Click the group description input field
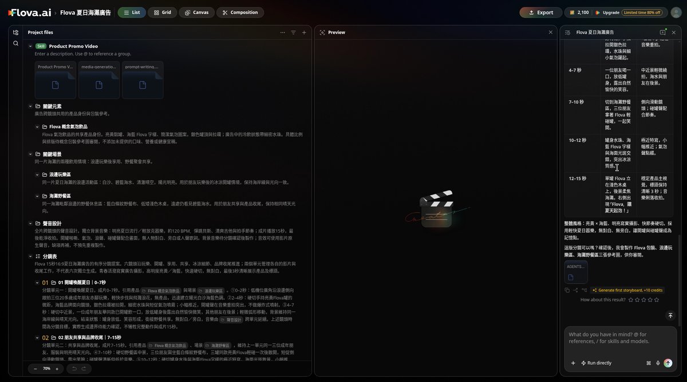 (83, 54)
